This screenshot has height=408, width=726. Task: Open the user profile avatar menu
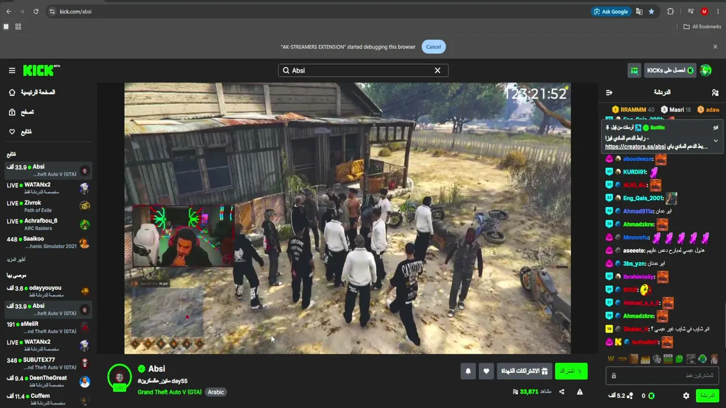[706, 70]
